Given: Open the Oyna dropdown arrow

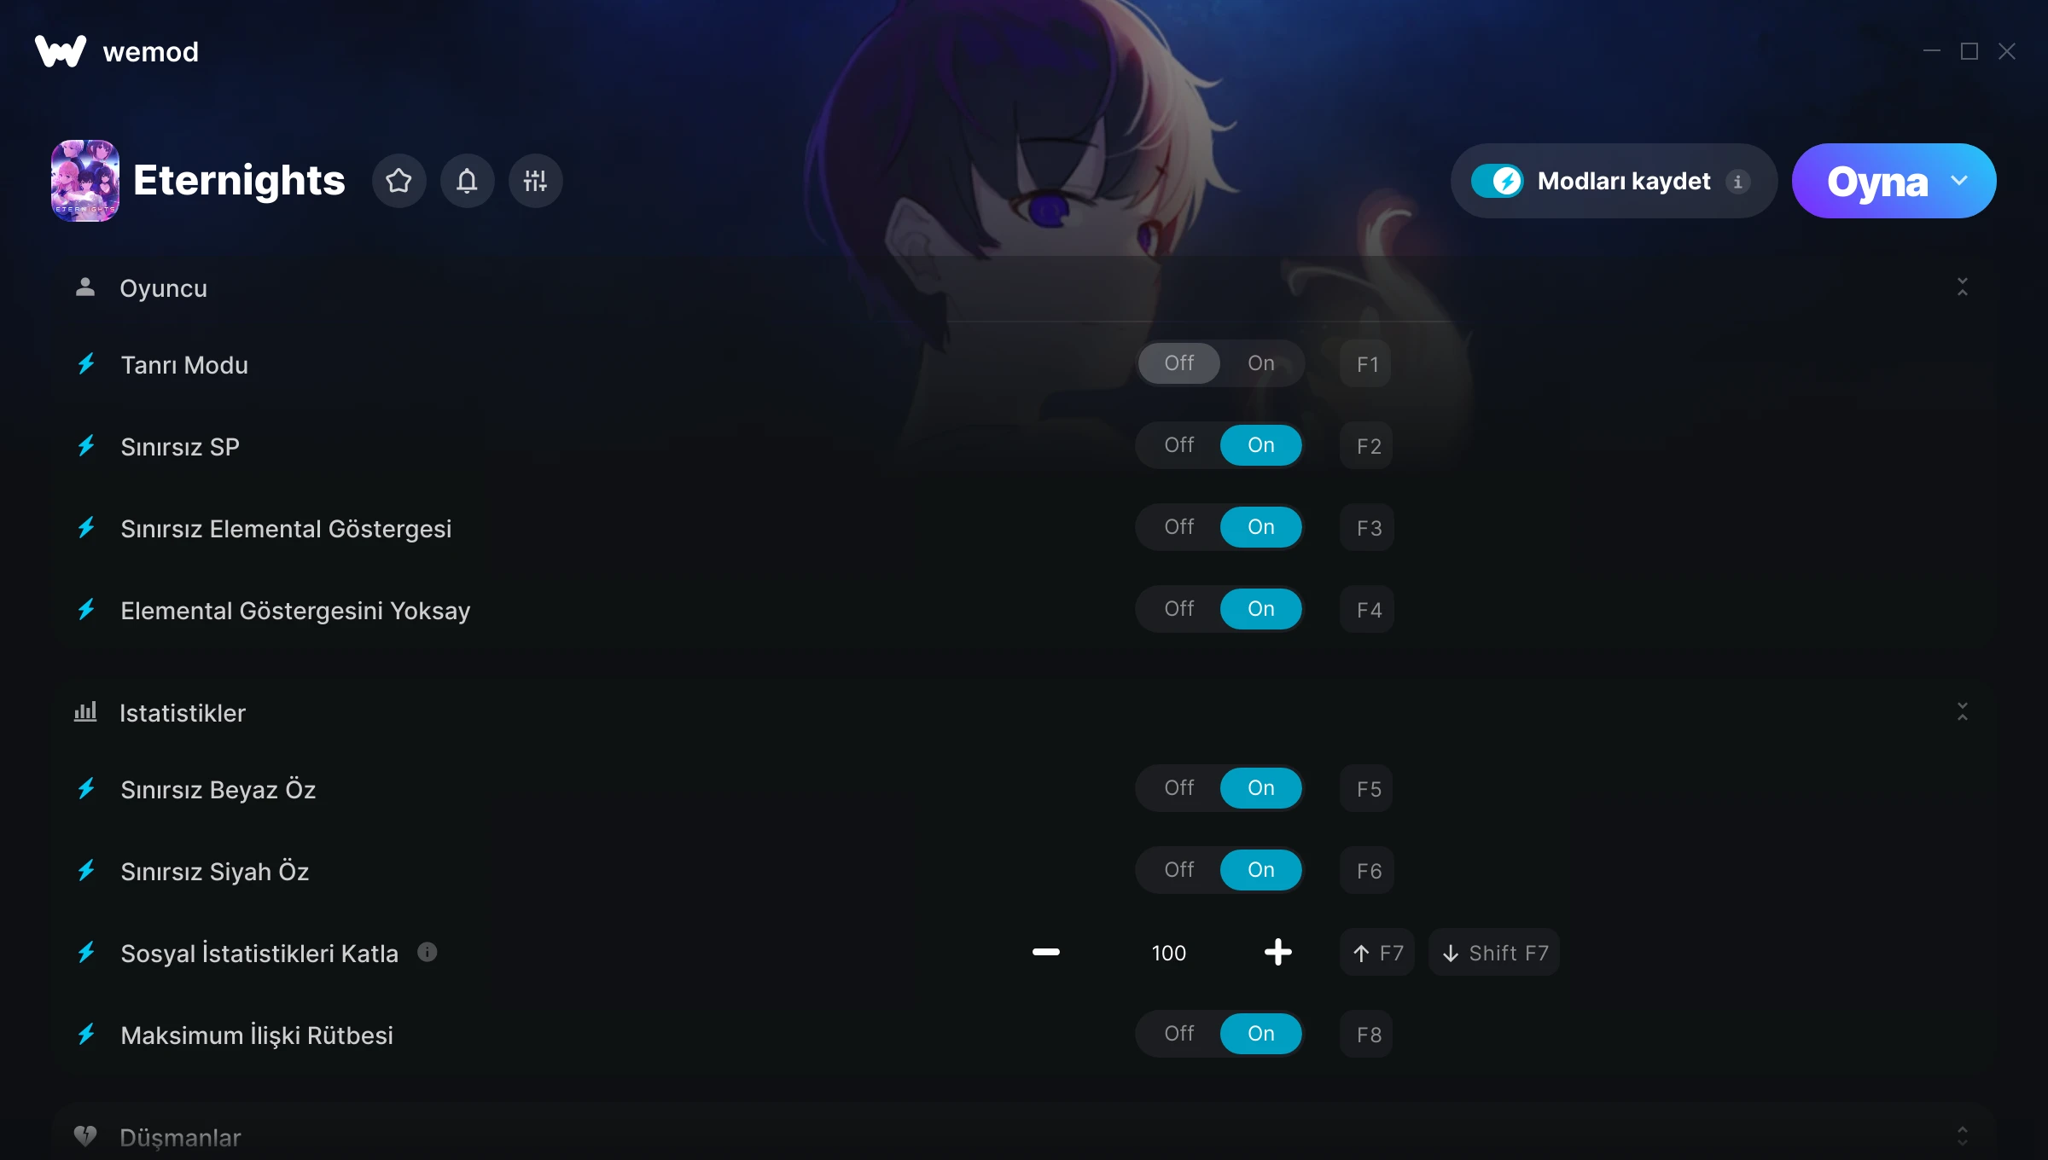Looking at the screenshot, I should click(1959, 181).
